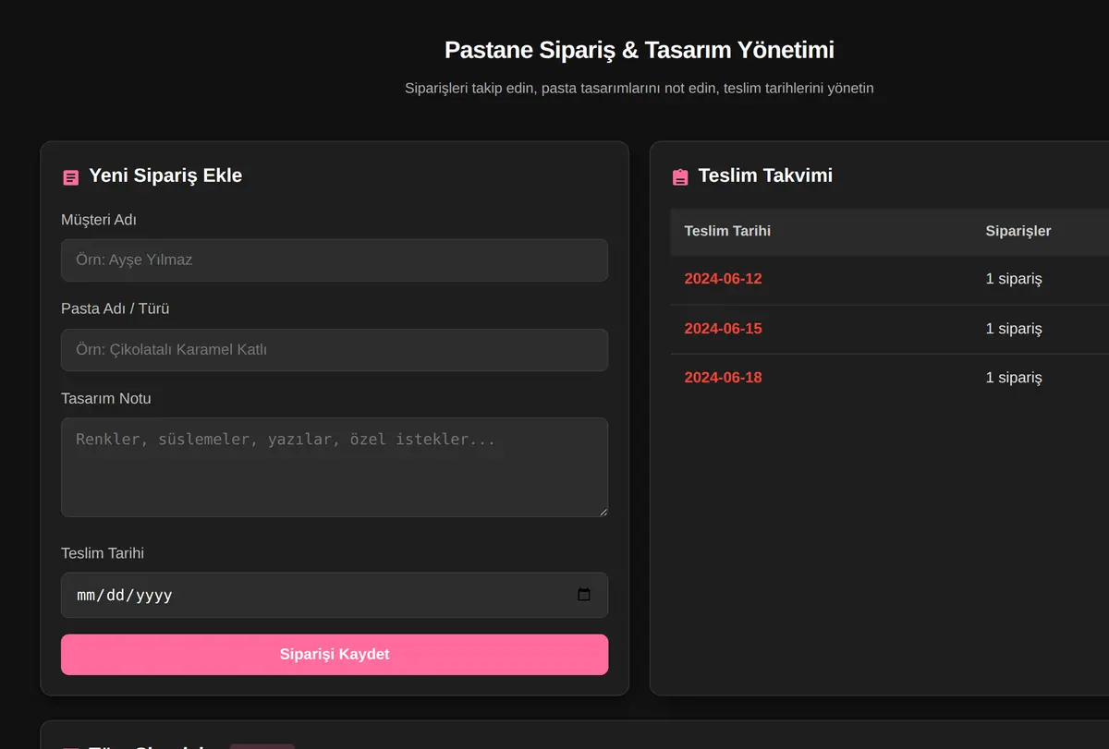Click the Pasta Adı / Türü label
Image resolution: width=1109 pixels, height=749 pixels.
coord(116,308)
